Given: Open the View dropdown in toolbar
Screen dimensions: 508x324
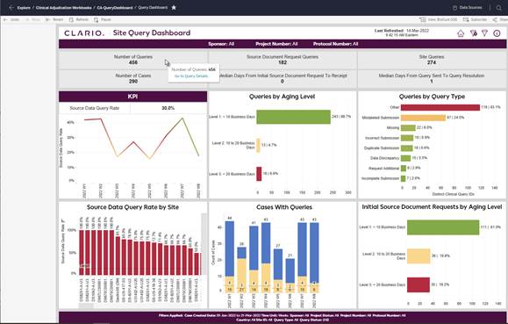Looking at the screenshot, I should (x=439, y=20).
